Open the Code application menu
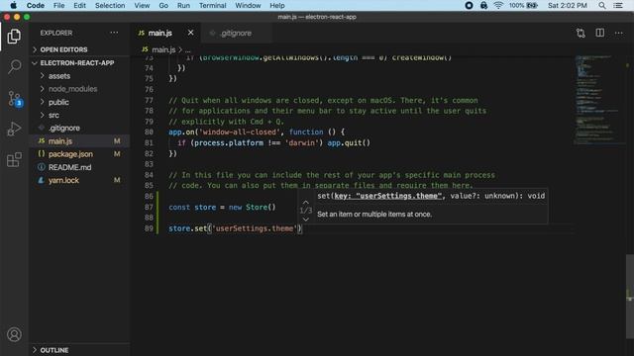The width and height of the screenshot is (634, 356). coord(36,5)
